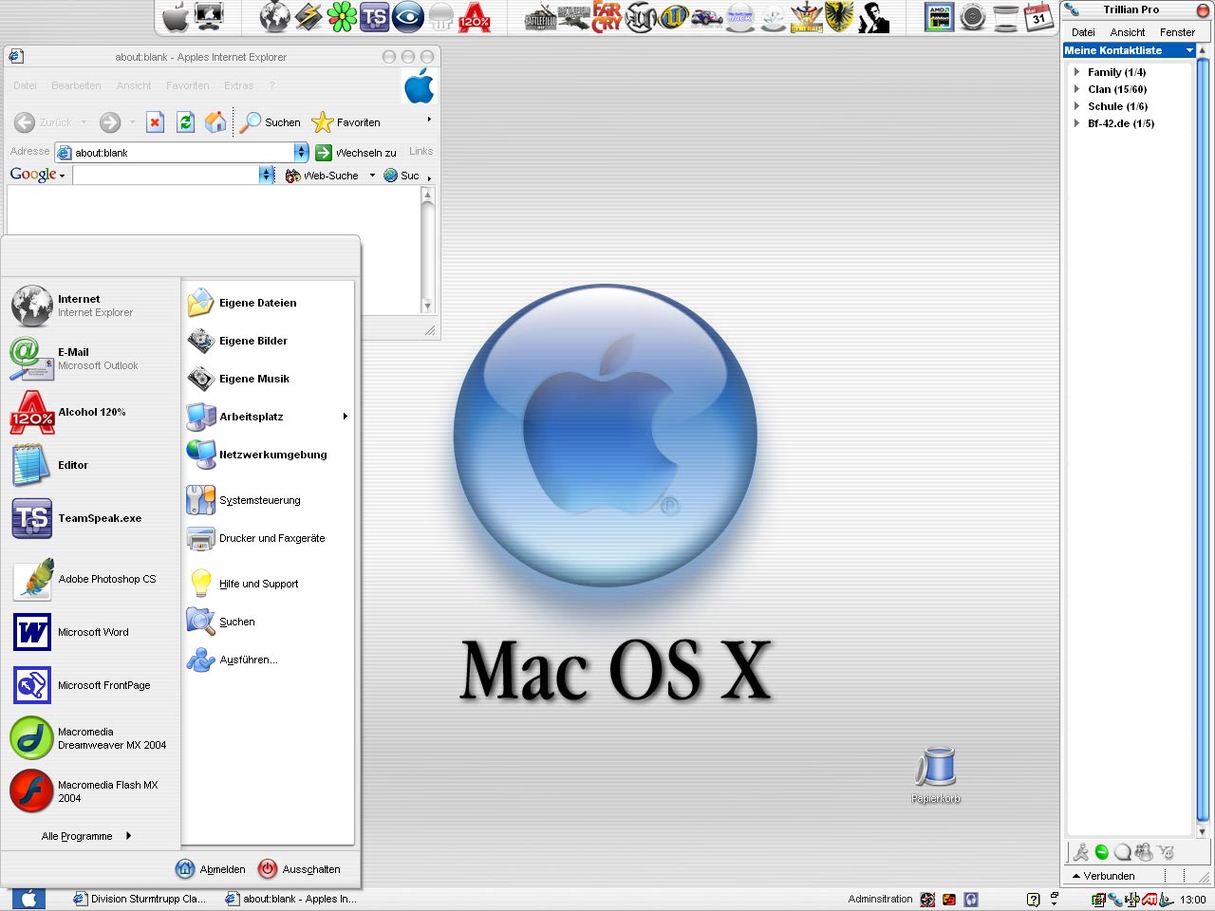Image resolution: width=1215 pixels, height=911 pixels.
Task: Launch Macromedia Flash MX 2004
Action: (90, 791)
